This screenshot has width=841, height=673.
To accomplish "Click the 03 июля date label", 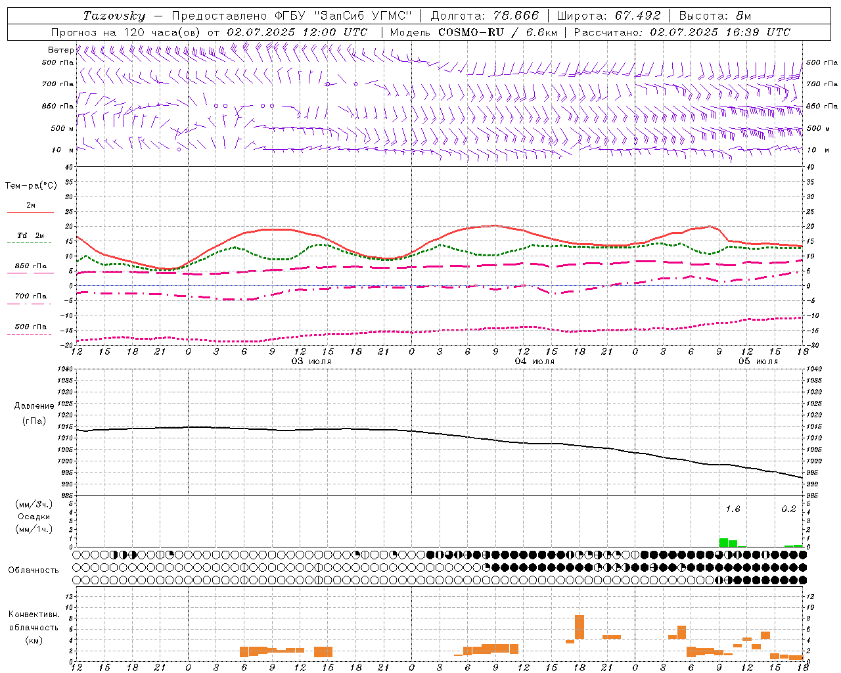I will pyautogui.click(x=311, y=361).
